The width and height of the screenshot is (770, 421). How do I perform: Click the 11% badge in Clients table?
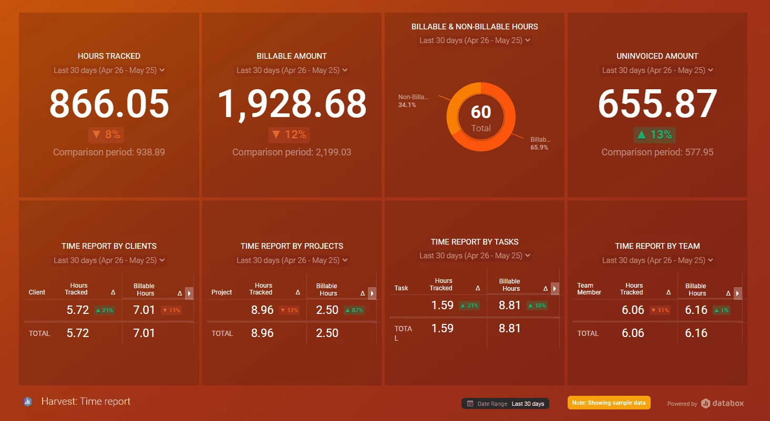click(171, 310)
